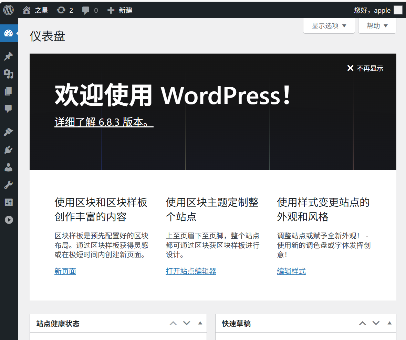Click comments count number 0
Viewport: 406px width, 340px height.
coord(96,10)
